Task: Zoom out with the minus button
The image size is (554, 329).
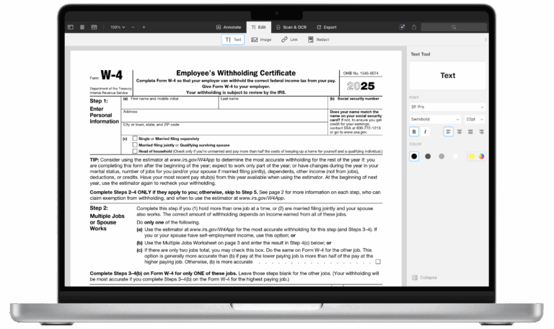Action: coord(133,27)
